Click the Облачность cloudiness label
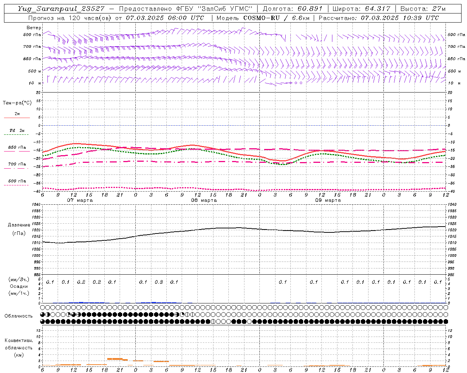The width and height of the screenshot is (467, 373). coord(19,316)
